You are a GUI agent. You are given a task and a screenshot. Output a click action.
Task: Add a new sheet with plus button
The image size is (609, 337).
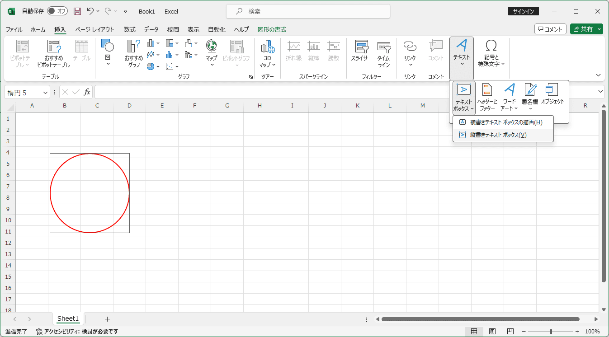coord(107,319)
